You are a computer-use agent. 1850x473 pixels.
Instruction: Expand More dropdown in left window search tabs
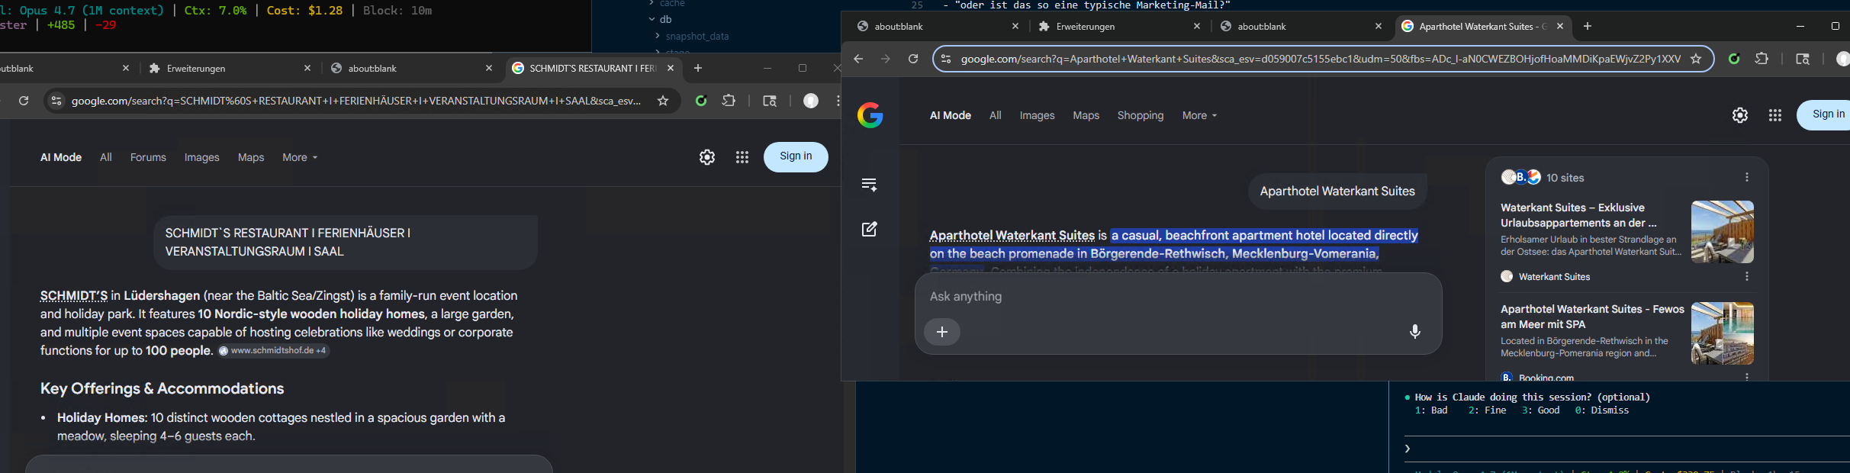(x=300, y=157)
